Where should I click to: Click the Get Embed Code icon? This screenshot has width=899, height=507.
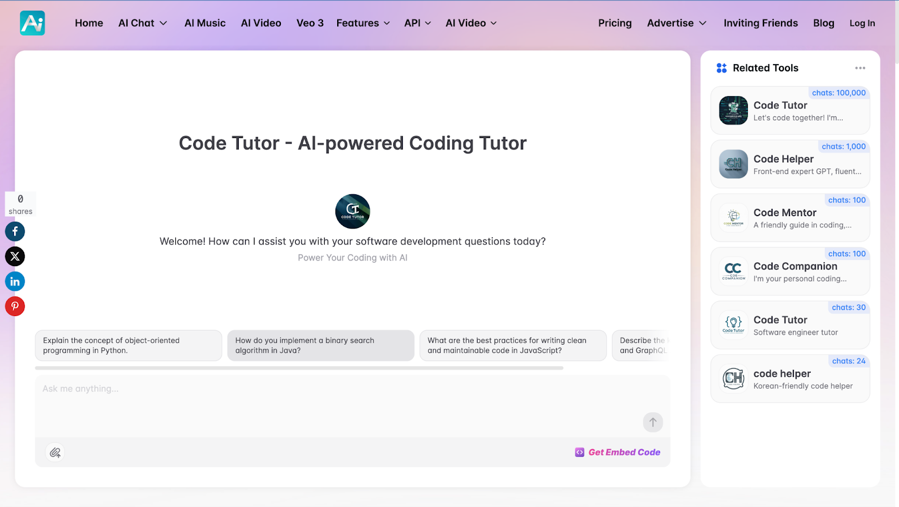click(579, 453)
